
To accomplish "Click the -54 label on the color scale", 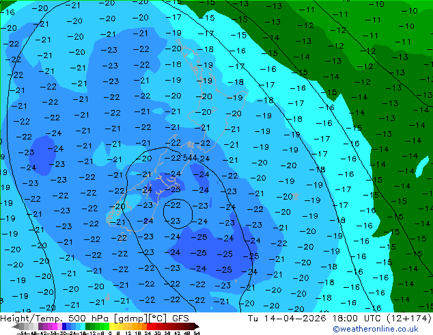I will (22, 333).
